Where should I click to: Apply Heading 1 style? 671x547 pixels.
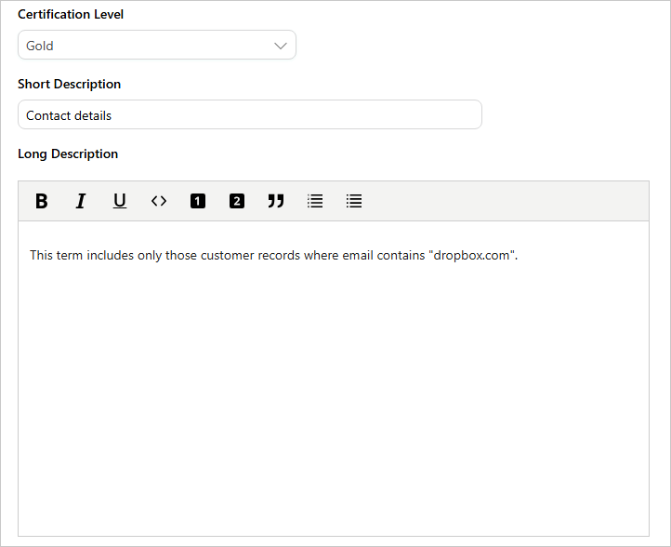pos(198,201)
